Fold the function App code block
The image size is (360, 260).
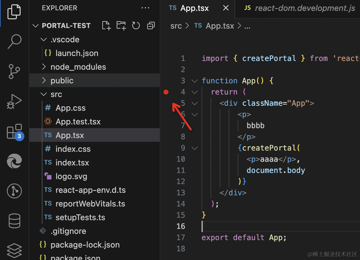pyautogui.click(x=194, y=81)
